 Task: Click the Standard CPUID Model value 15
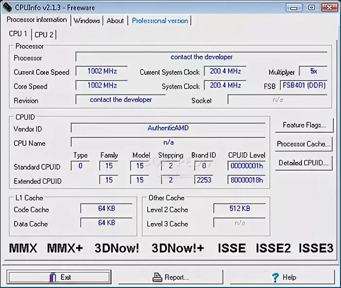(x=140, y=166)
